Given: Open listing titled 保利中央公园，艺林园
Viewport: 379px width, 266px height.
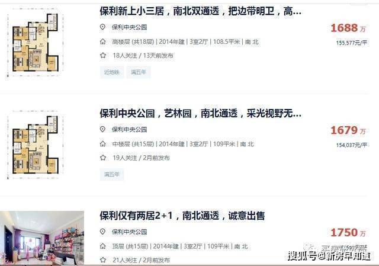Looking at the screenshot, I should (201, 113).
